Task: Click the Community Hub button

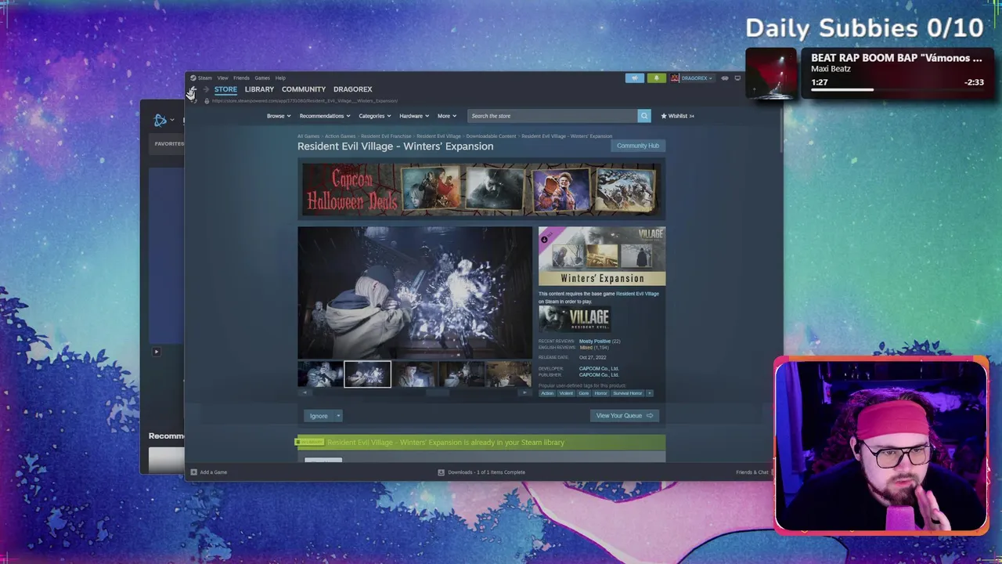Action: 638,146
